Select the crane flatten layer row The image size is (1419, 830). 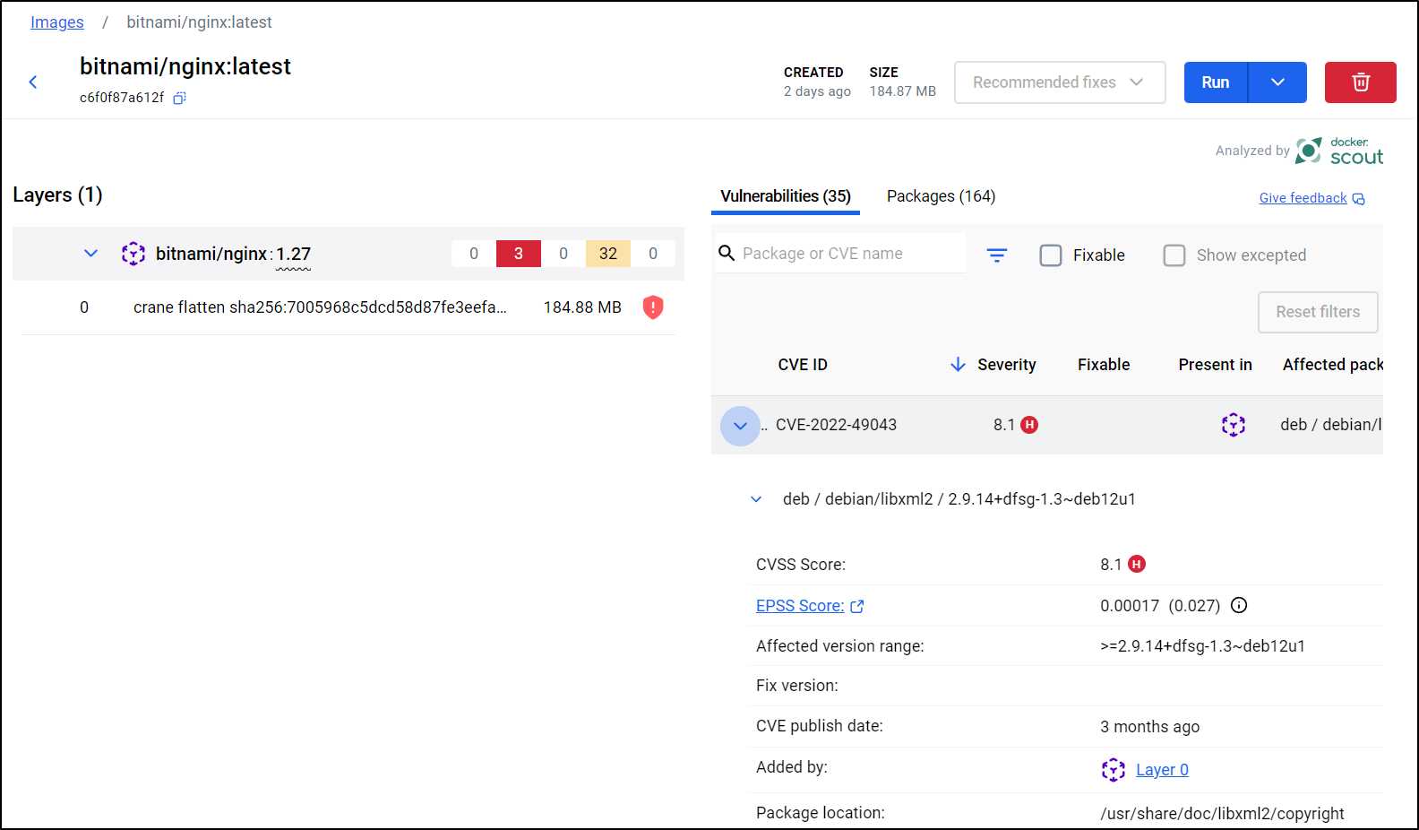pyautogui.click(x=348, y=307)
